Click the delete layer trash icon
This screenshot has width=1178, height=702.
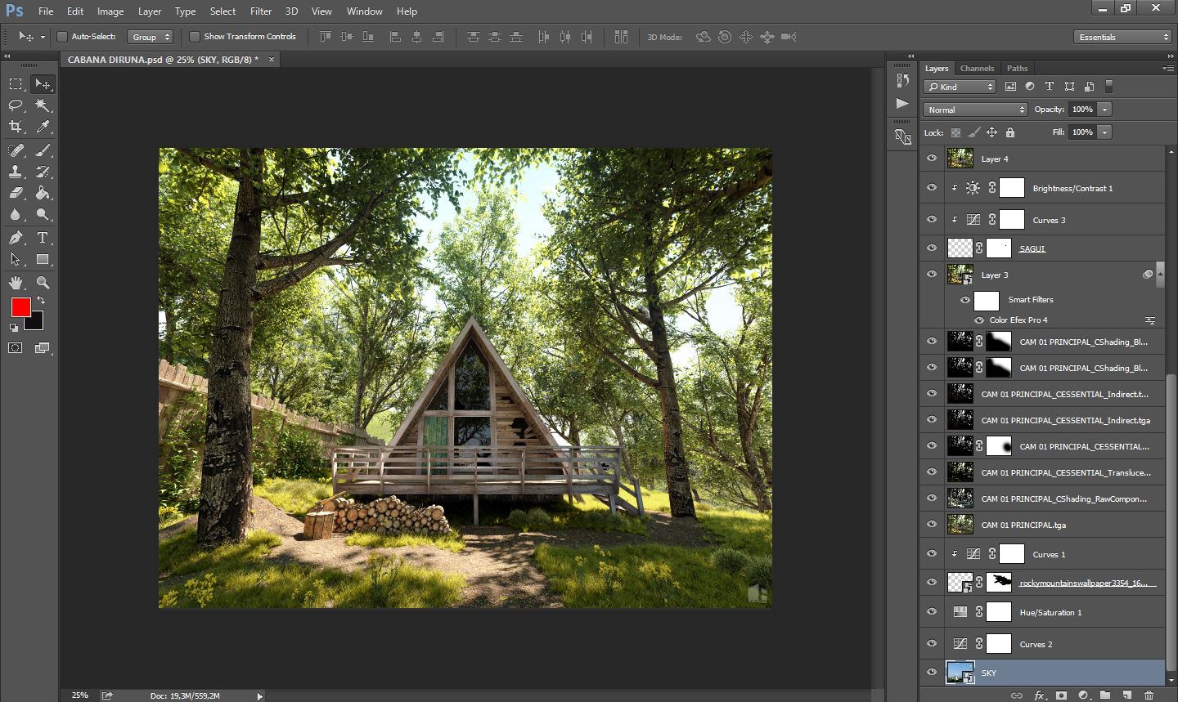pos(1149,695)
